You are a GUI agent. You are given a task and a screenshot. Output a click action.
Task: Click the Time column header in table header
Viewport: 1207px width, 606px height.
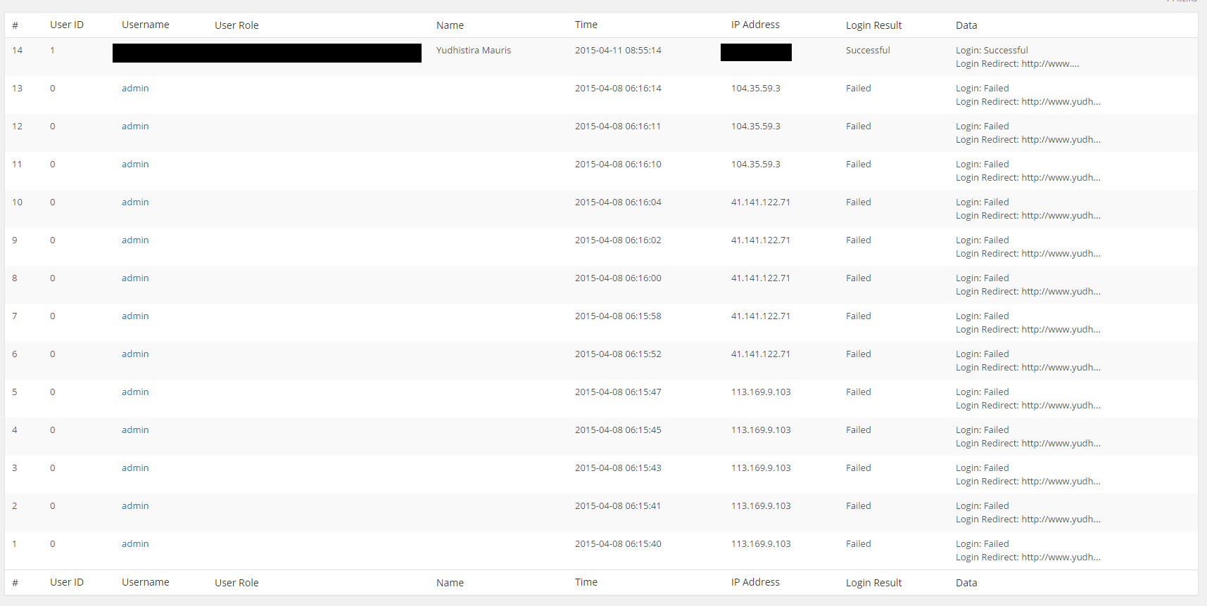(586, 25)
